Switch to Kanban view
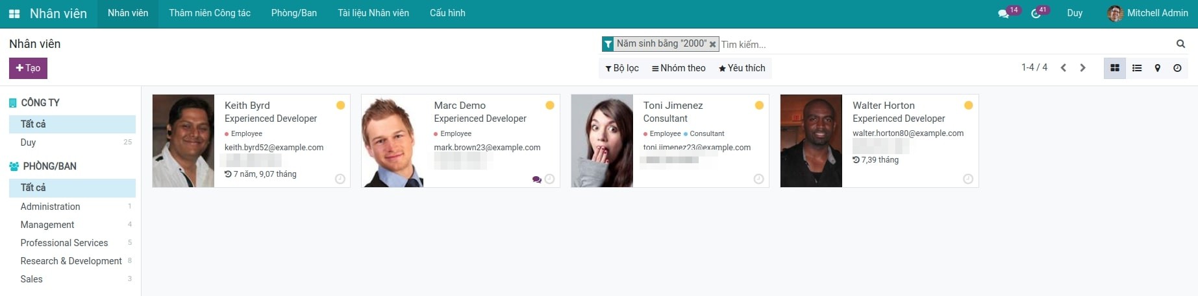Screen dimensions: 1198x296 pos(1115,68)
